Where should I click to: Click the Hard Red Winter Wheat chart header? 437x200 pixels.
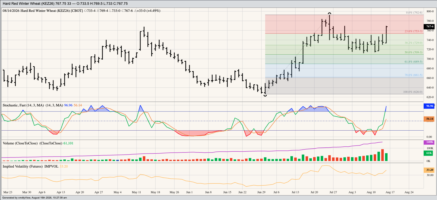point(65,4)
